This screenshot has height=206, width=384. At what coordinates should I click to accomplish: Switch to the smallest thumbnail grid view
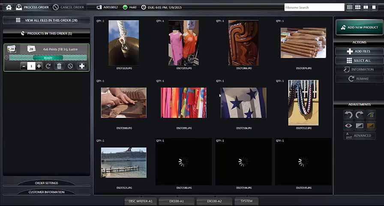[350, 7]
